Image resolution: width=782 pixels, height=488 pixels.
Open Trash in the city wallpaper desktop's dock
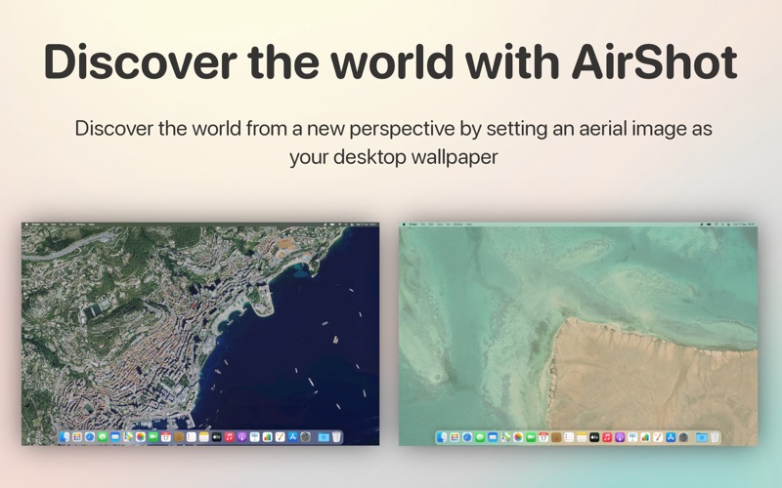coord(336,436)
